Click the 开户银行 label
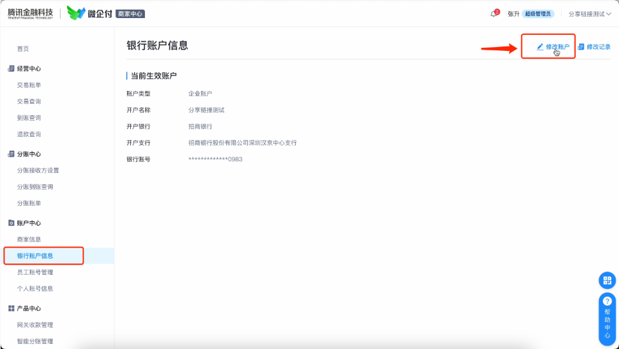 138,126
